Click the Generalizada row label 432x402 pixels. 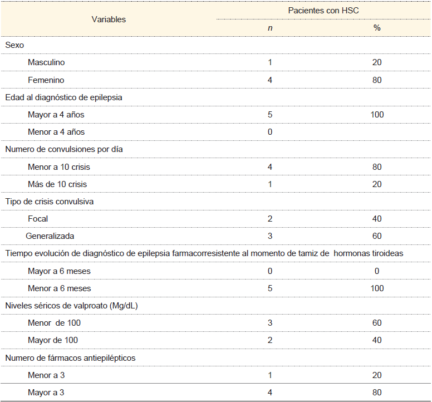[50, 236]
